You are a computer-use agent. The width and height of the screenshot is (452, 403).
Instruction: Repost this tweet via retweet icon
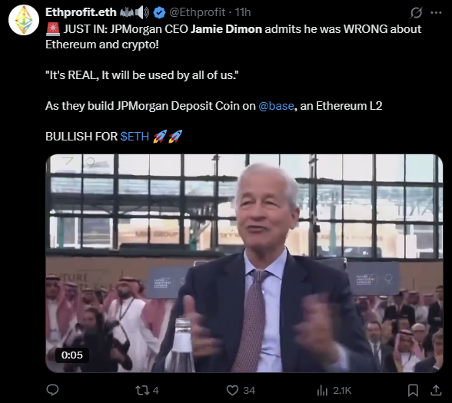pyautogui.click(x=142, y=390)
